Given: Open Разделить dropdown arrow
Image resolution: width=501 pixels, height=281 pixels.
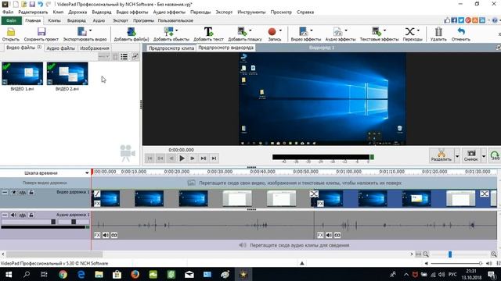Looking at the screenshot, I should [x=457, y=156].
